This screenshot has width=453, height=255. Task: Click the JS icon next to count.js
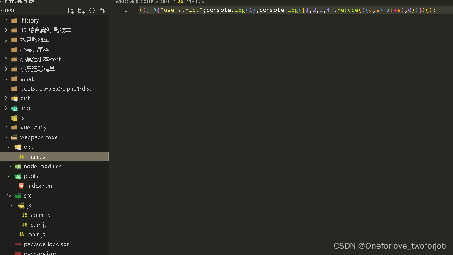click(x=25, y=215)
